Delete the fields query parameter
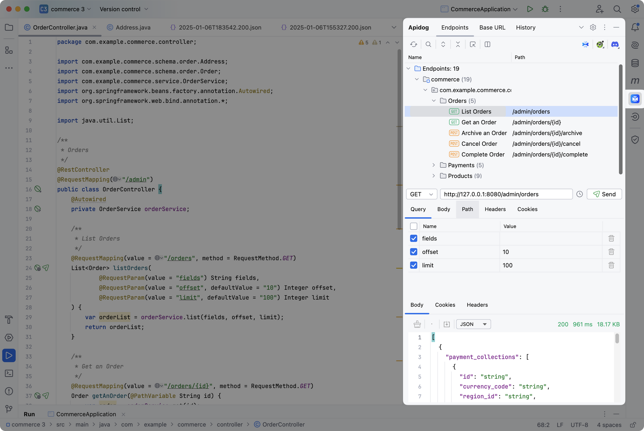Screen dimensions: 644x431 click(611, 238)
